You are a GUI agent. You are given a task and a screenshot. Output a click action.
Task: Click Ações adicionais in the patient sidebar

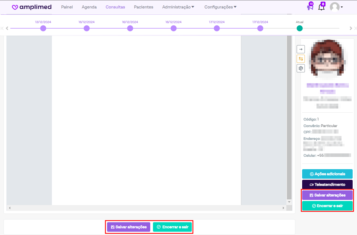pos(327,174)
